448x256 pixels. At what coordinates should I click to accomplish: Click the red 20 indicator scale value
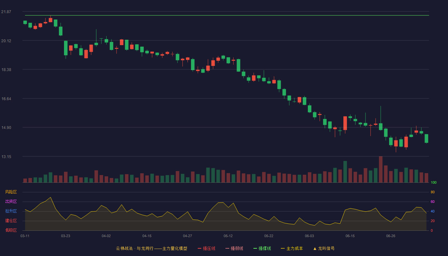tap(433, 221)
